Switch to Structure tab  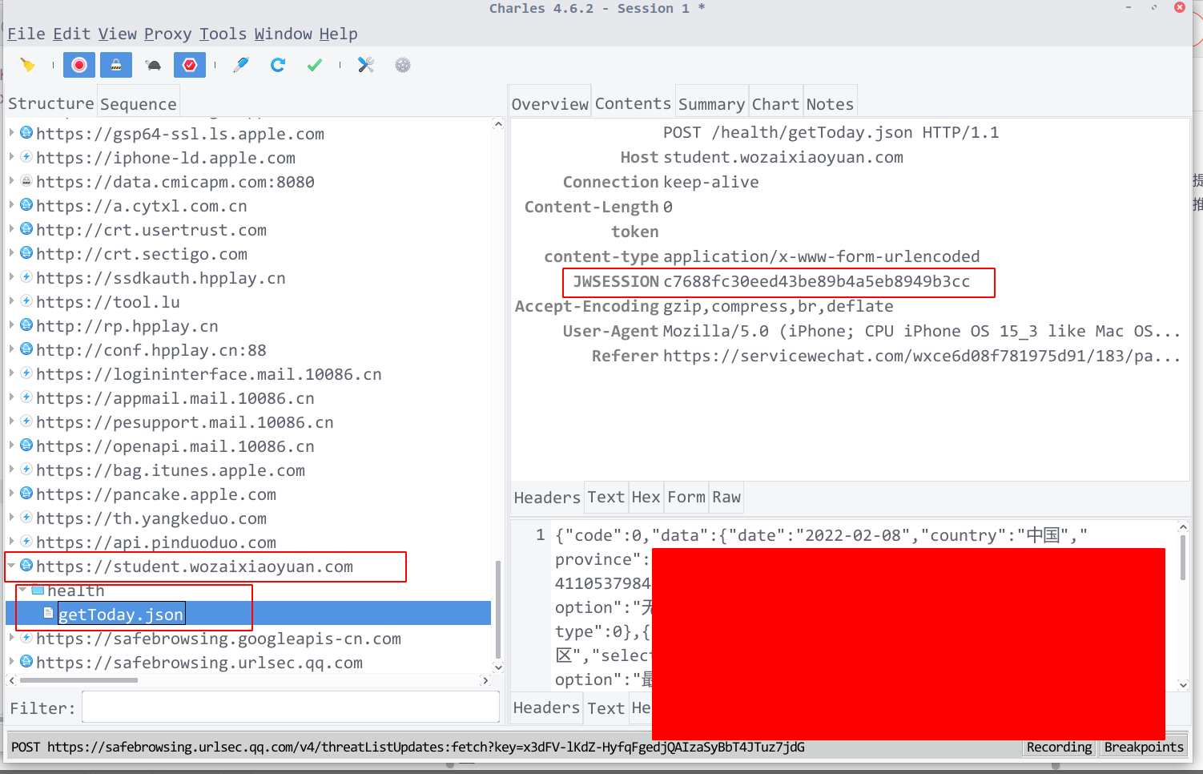coord(51,103)
